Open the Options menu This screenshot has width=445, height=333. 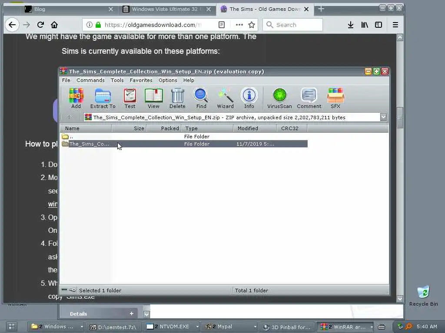(x=168, y=80)
